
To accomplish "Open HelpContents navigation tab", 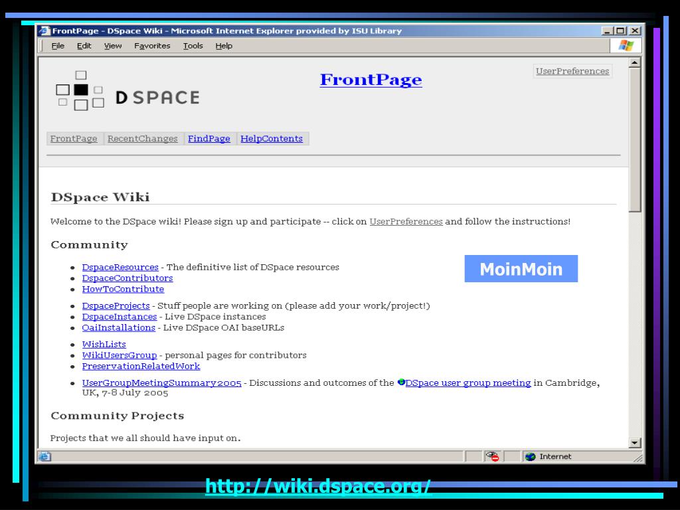I will pyautogui.click(x=272, y=139).
